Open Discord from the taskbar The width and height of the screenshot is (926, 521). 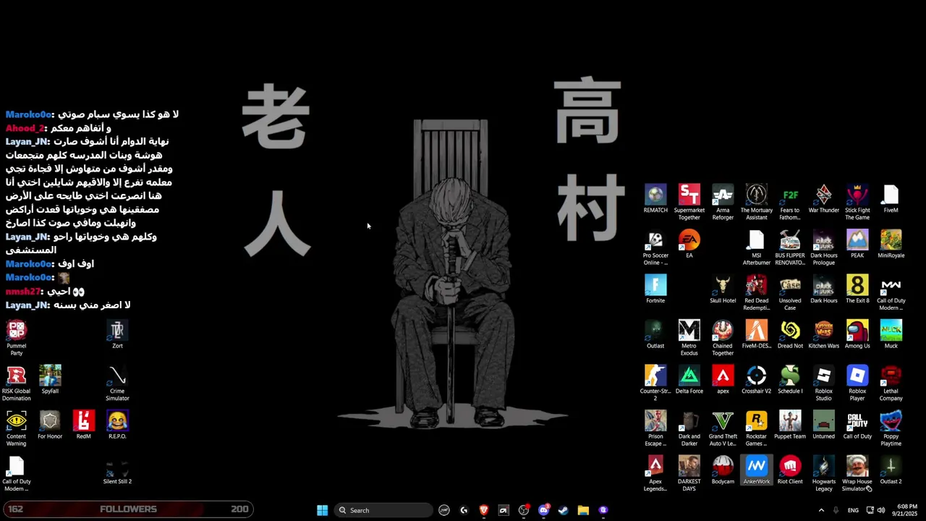pos(543,510)
